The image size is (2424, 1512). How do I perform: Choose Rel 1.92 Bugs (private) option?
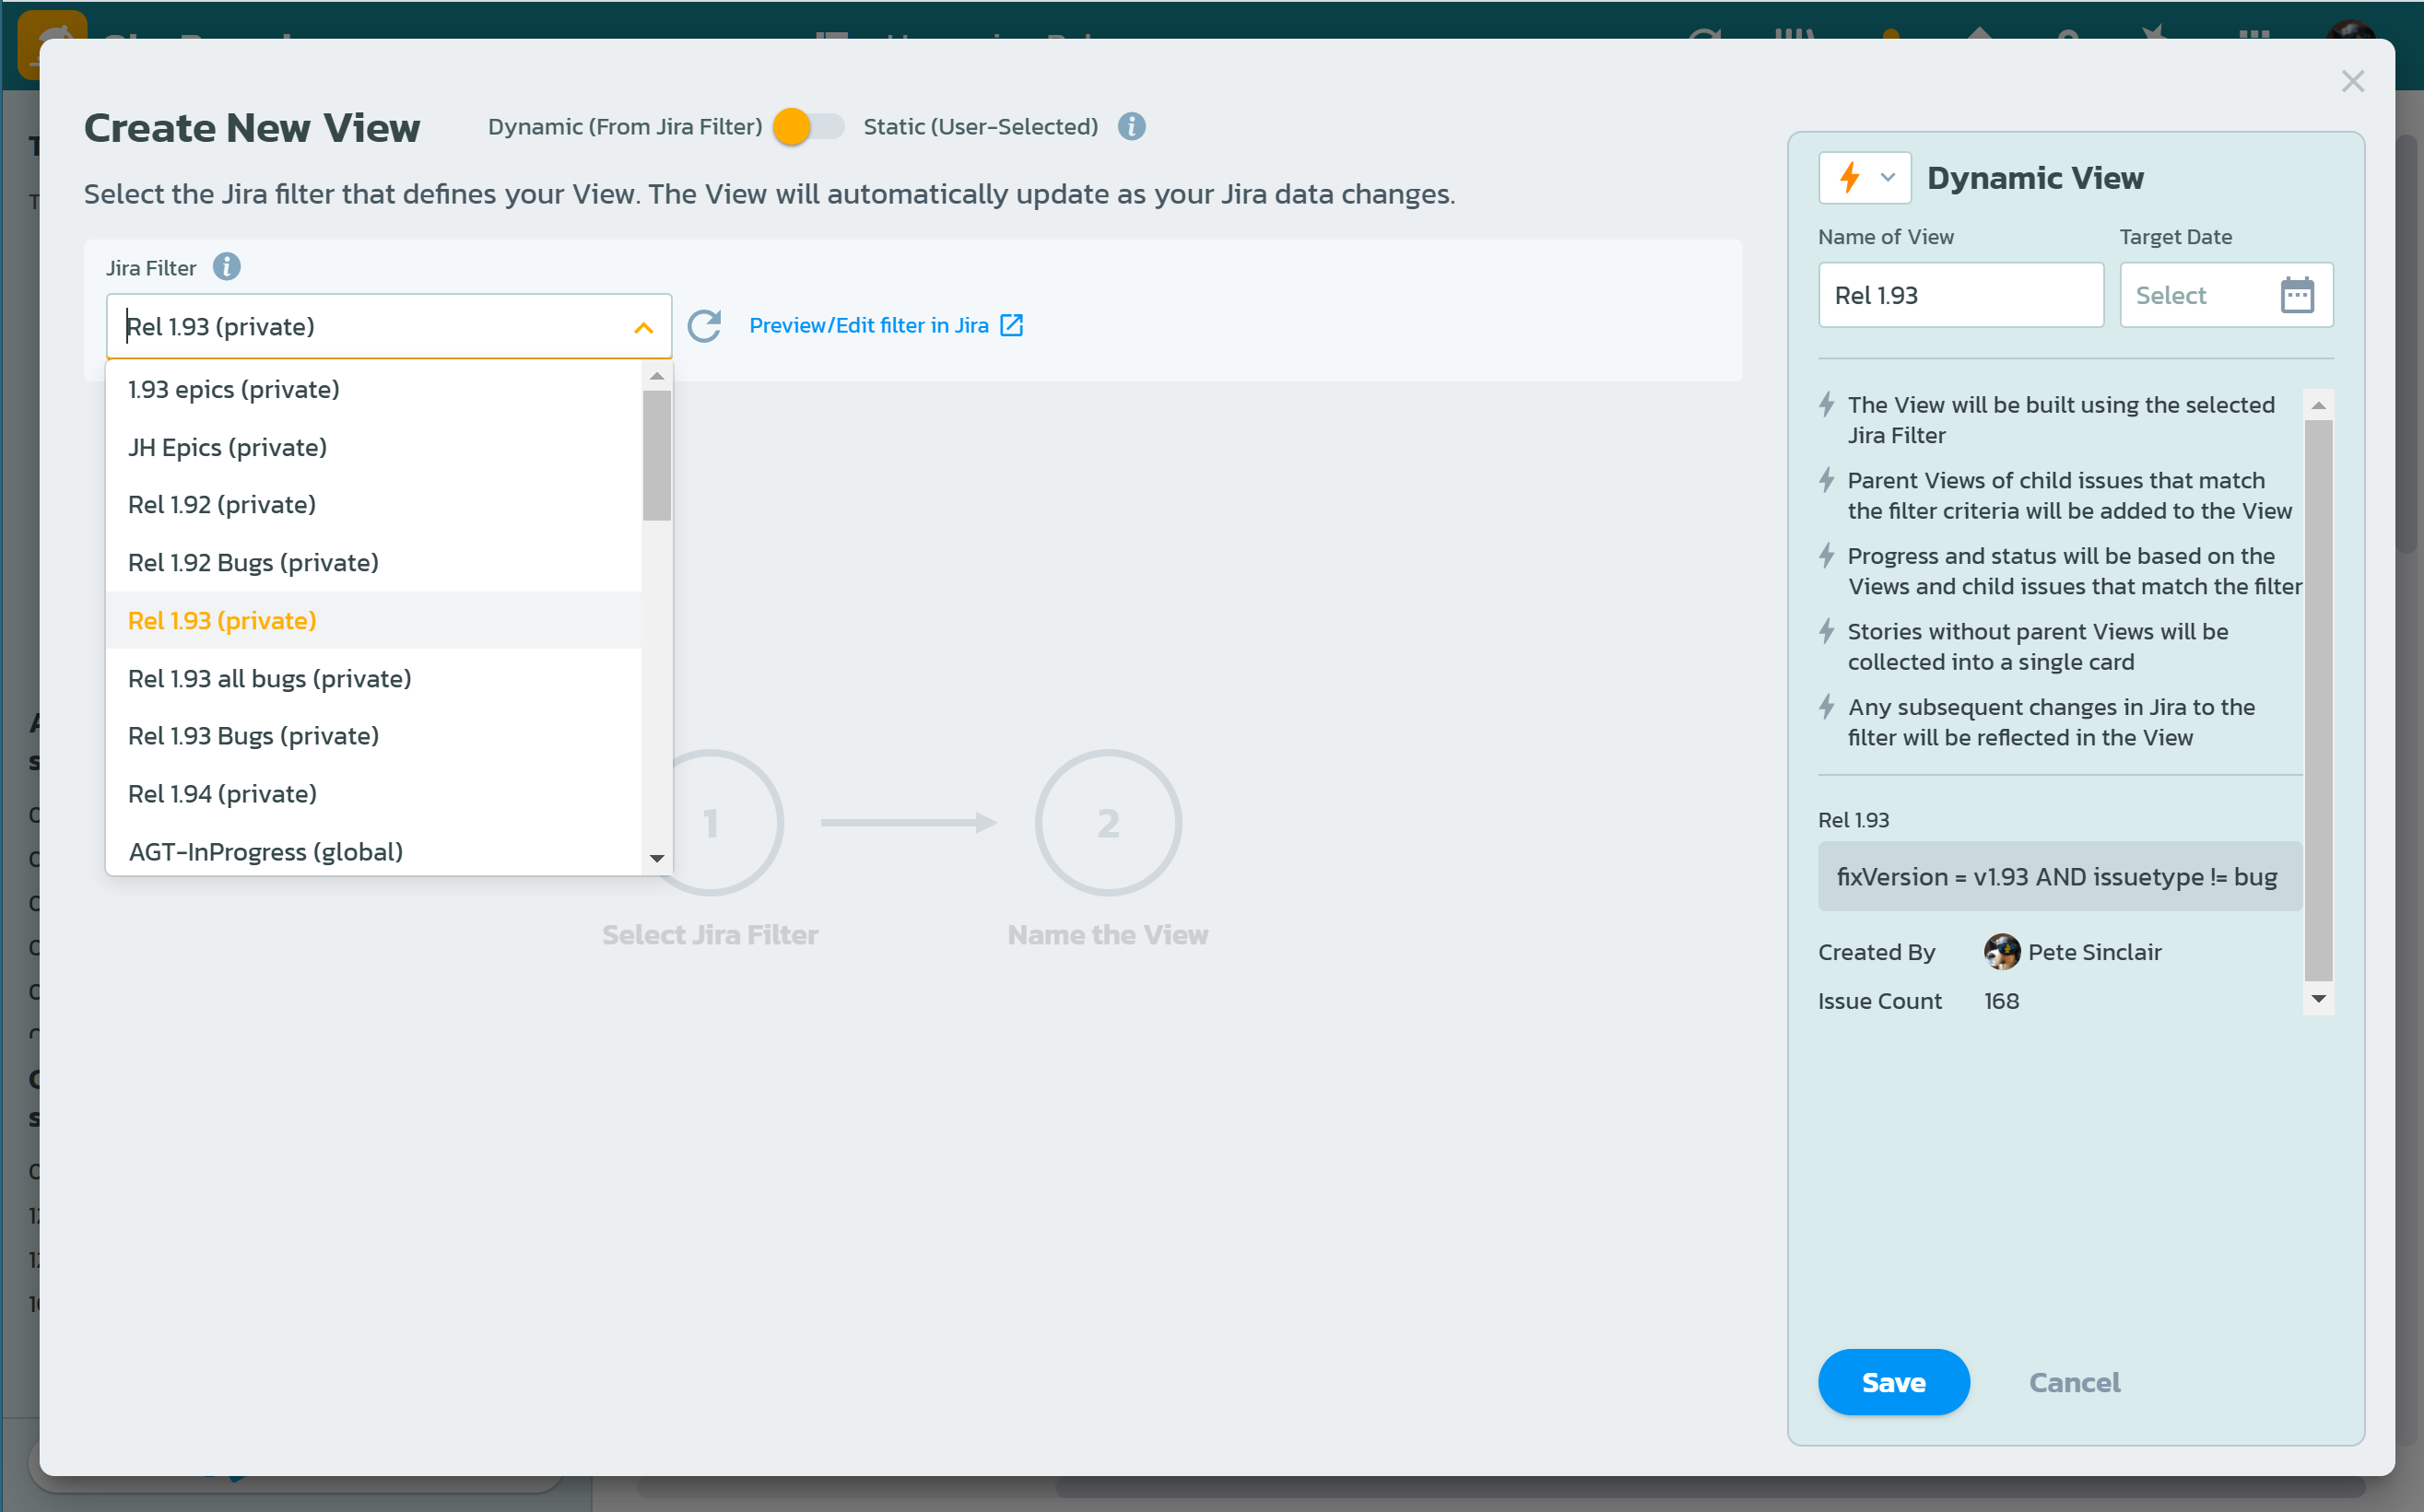click(x=374, y=562)
